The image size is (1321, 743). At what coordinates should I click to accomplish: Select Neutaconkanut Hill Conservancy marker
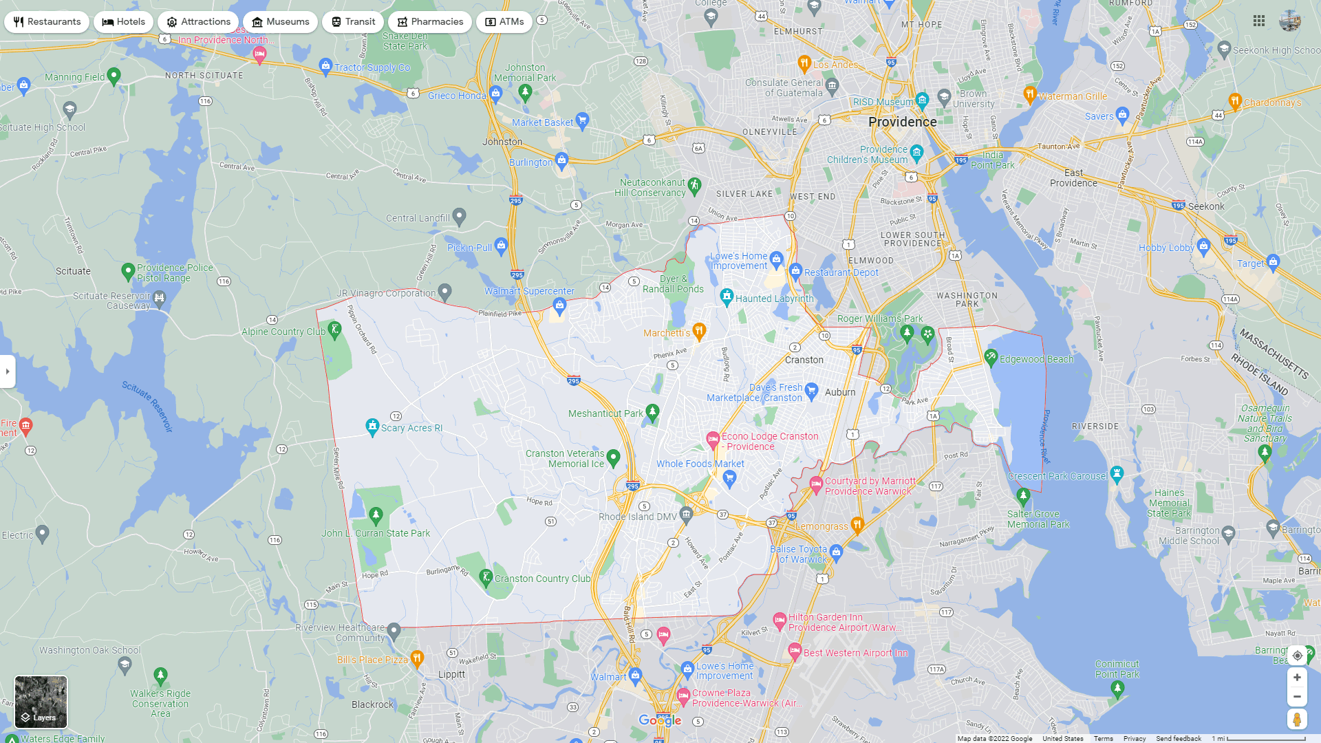(x=694, y=186)
